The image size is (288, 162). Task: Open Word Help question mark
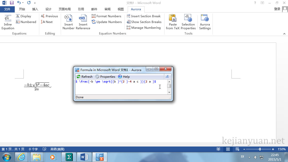[x=255, y=3]
